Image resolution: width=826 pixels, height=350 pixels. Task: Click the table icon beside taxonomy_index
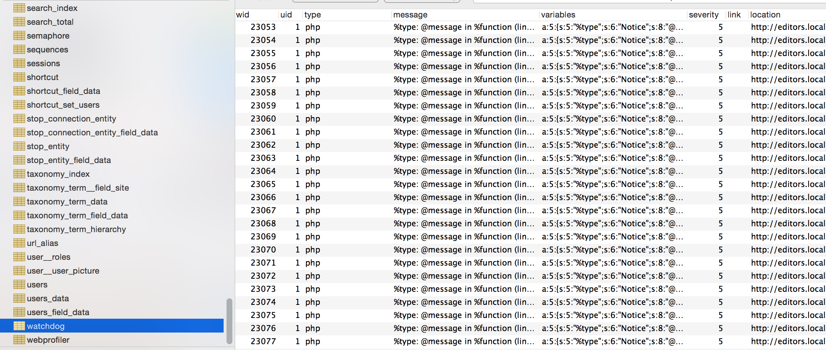(x=19, y=174)
